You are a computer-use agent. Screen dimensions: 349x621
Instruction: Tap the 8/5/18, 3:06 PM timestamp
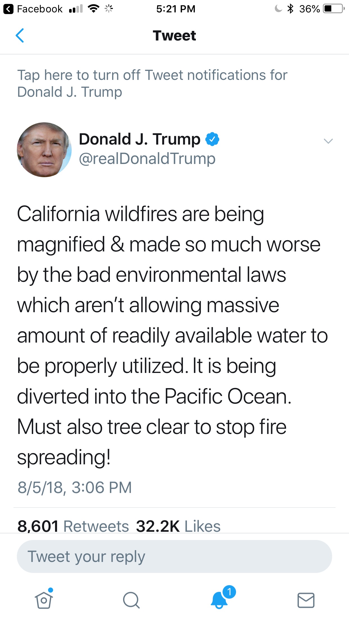[74, 487]
